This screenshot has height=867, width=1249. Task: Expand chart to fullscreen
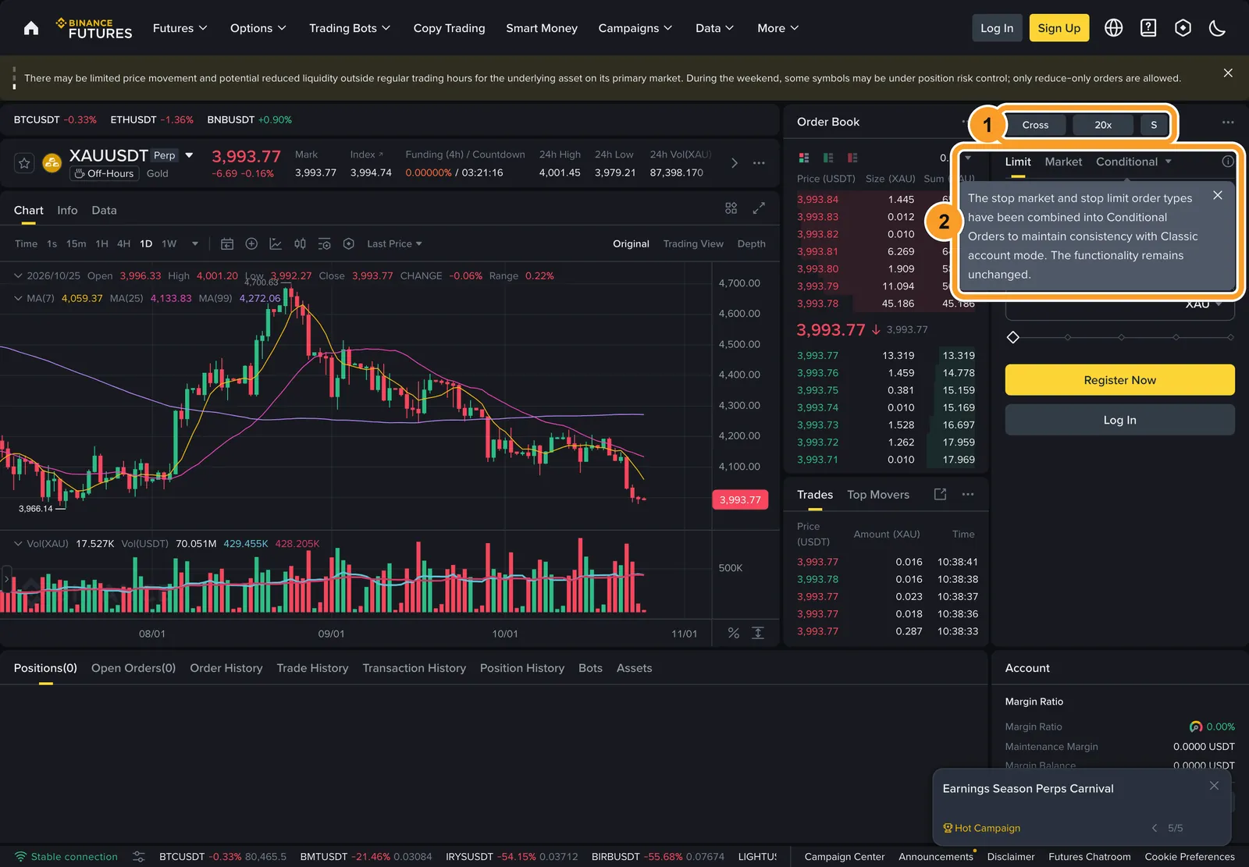click(759, 208)
